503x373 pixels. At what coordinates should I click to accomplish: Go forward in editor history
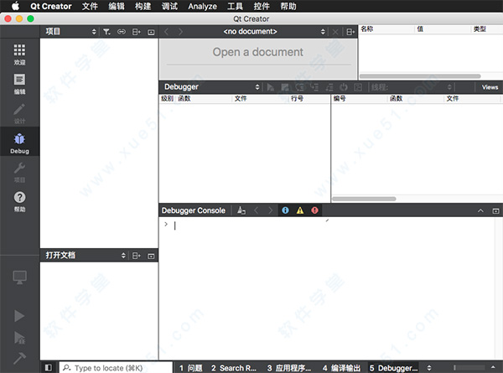pyautogui.click(x=180, y=32)
